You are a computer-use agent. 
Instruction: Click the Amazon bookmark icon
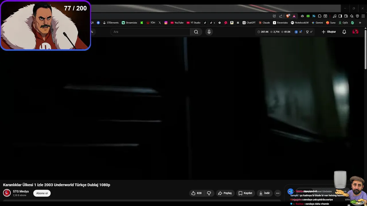click(x=232, y=23)
